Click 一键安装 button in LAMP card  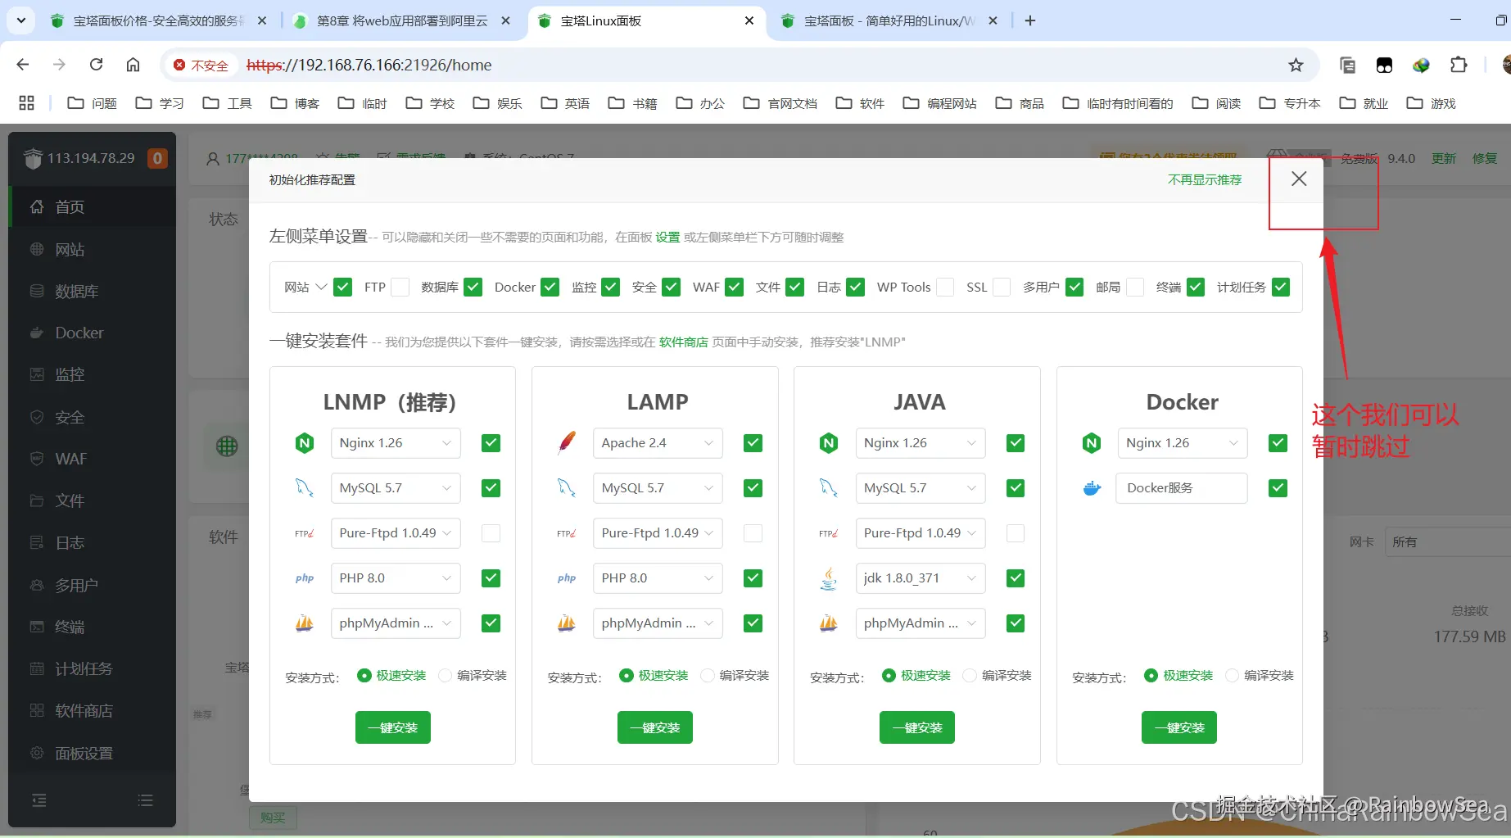[x=655, y=727]
